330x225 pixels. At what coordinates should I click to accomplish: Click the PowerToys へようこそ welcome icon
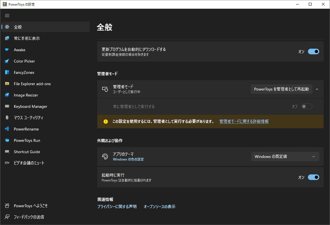point(7,206)
